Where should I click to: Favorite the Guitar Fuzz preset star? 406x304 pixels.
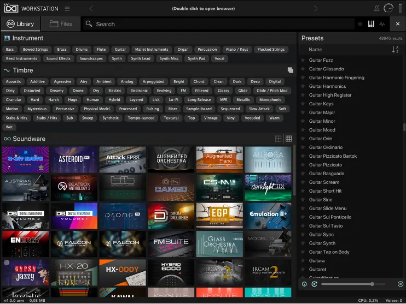click(x=303, y=60)
